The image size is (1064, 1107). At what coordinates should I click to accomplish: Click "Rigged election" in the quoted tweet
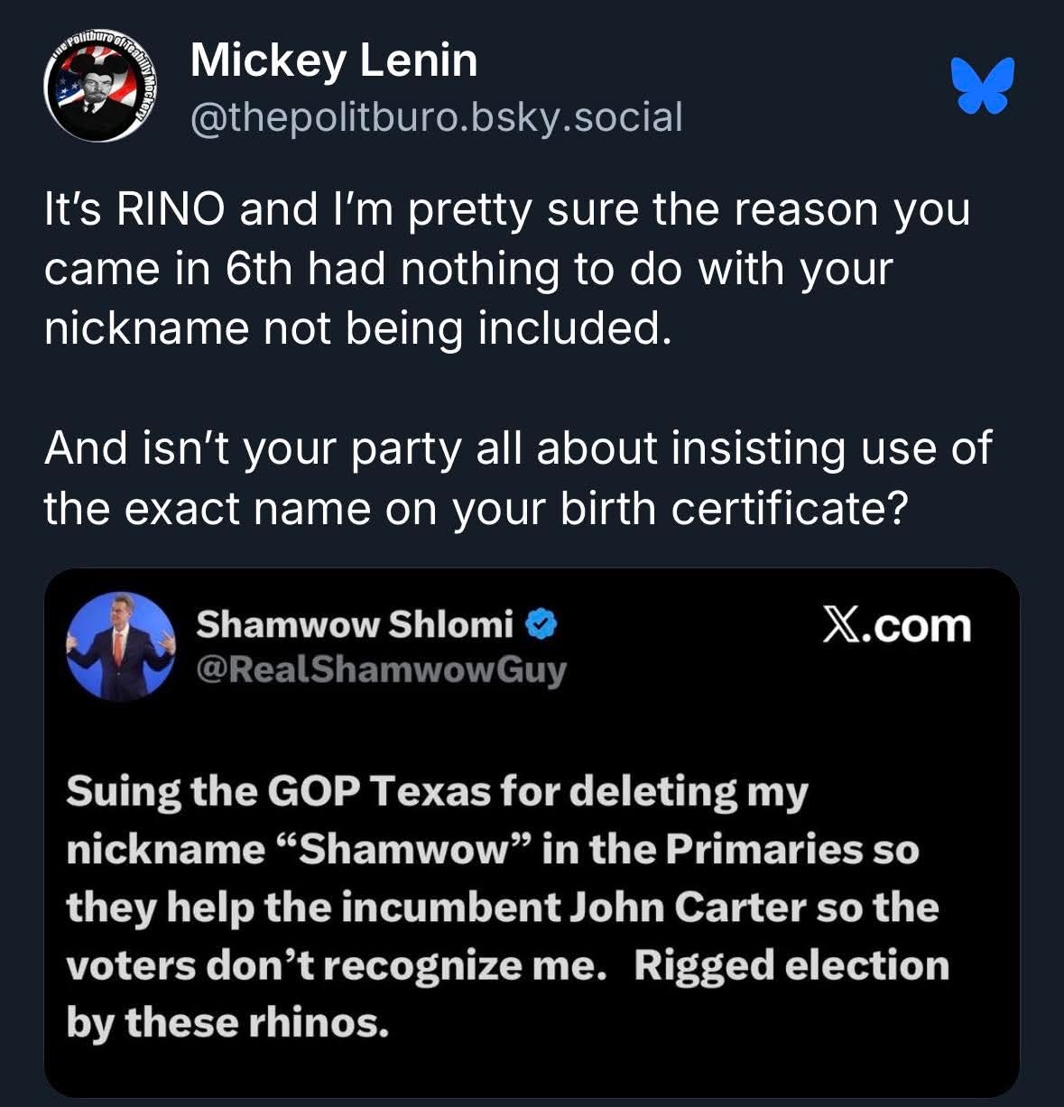pos(791,965)
